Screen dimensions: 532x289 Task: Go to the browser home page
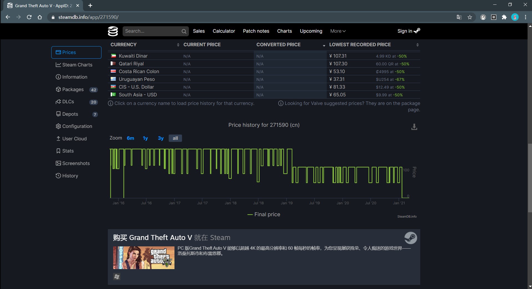(x=40, y=17)
